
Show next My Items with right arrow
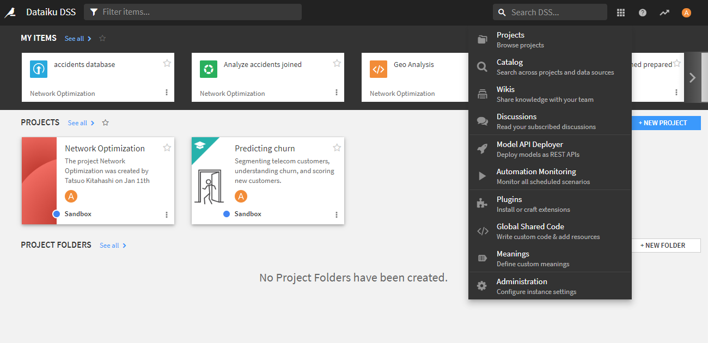692,77
